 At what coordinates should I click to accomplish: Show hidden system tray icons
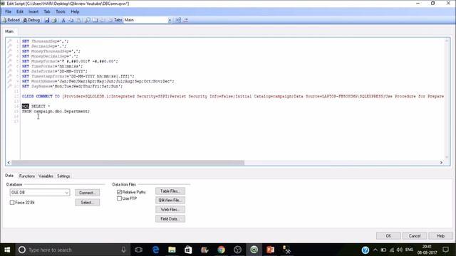(x=375, y=250)
